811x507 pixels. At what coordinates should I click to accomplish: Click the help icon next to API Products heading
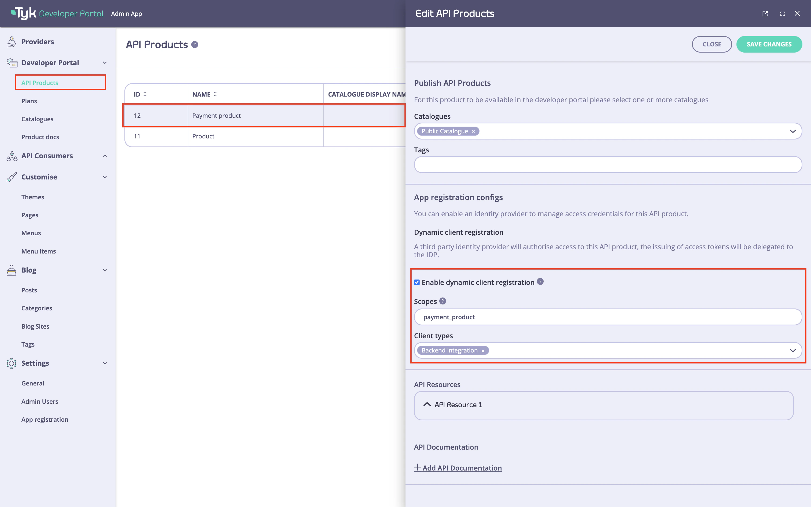coord(195,44)
